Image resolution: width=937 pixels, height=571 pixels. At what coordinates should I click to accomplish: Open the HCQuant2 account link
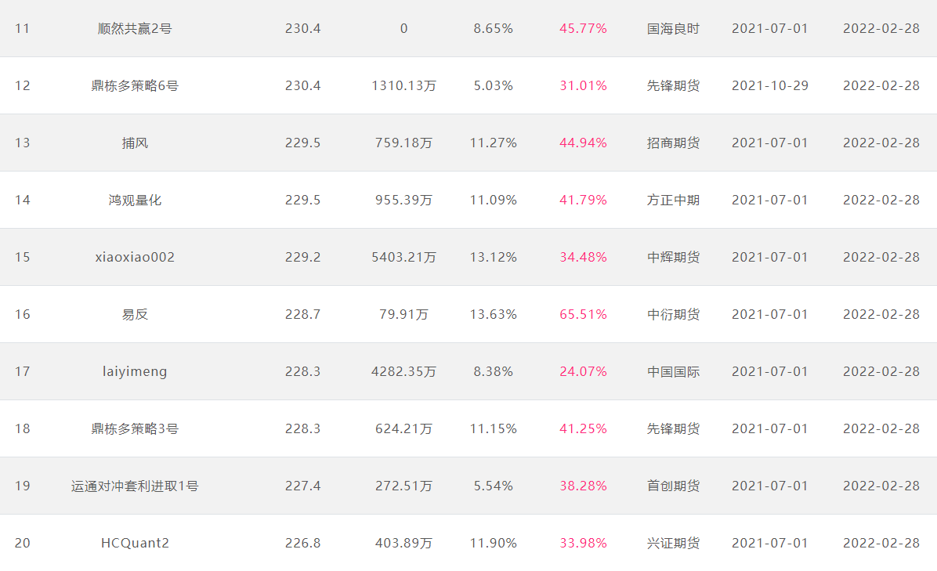pyautogui.click(x=135, y=543)
